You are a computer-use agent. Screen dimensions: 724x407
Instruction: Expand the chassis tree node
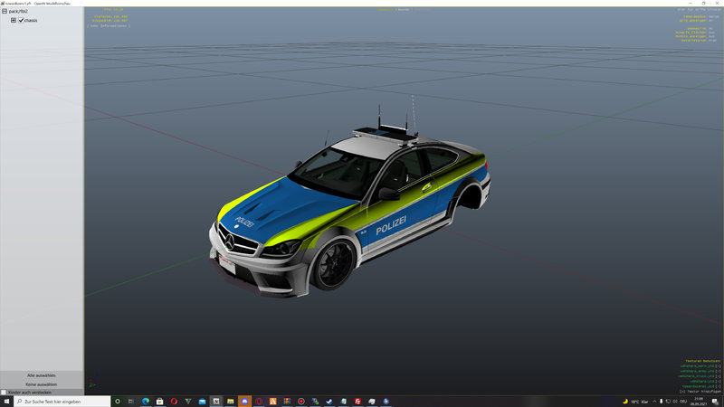[x=14, y=20]
